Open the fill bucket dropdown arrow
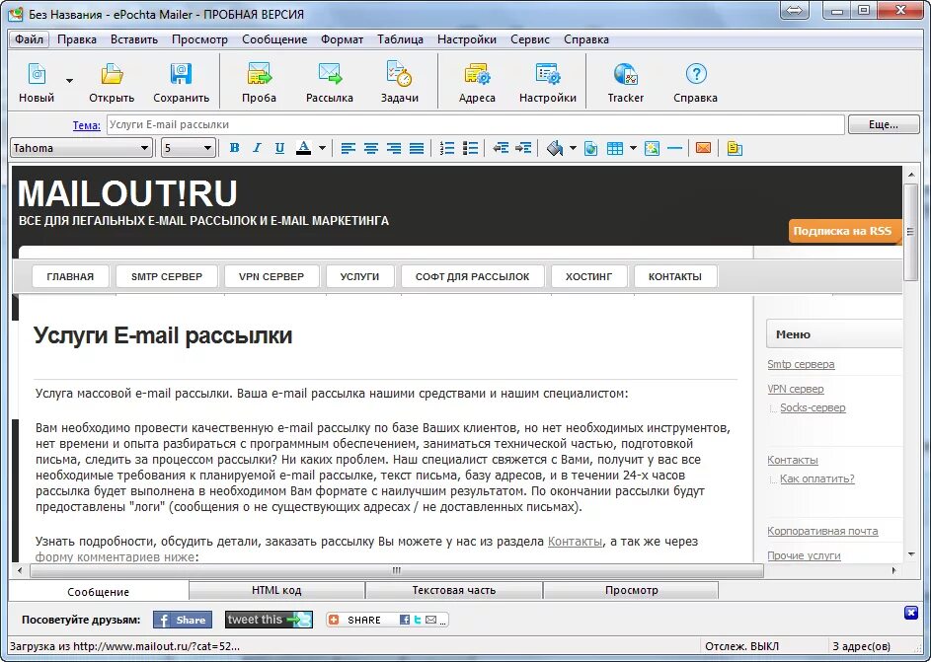This screenshot has height=662, width=931. pyautogui.click(x=573, y=148)
